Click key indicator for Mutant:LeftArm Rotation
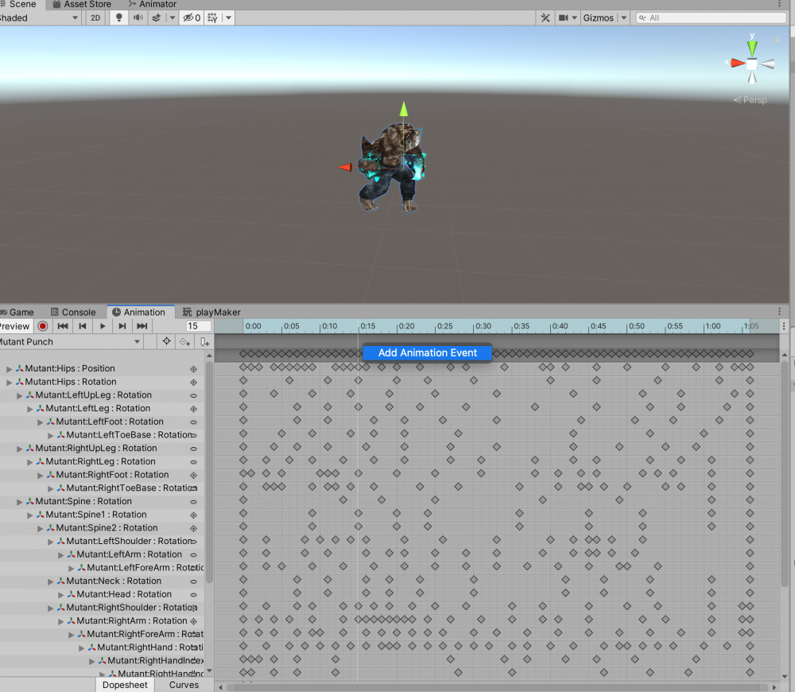Viewport: 795px width, 692px height. (193, 554)
